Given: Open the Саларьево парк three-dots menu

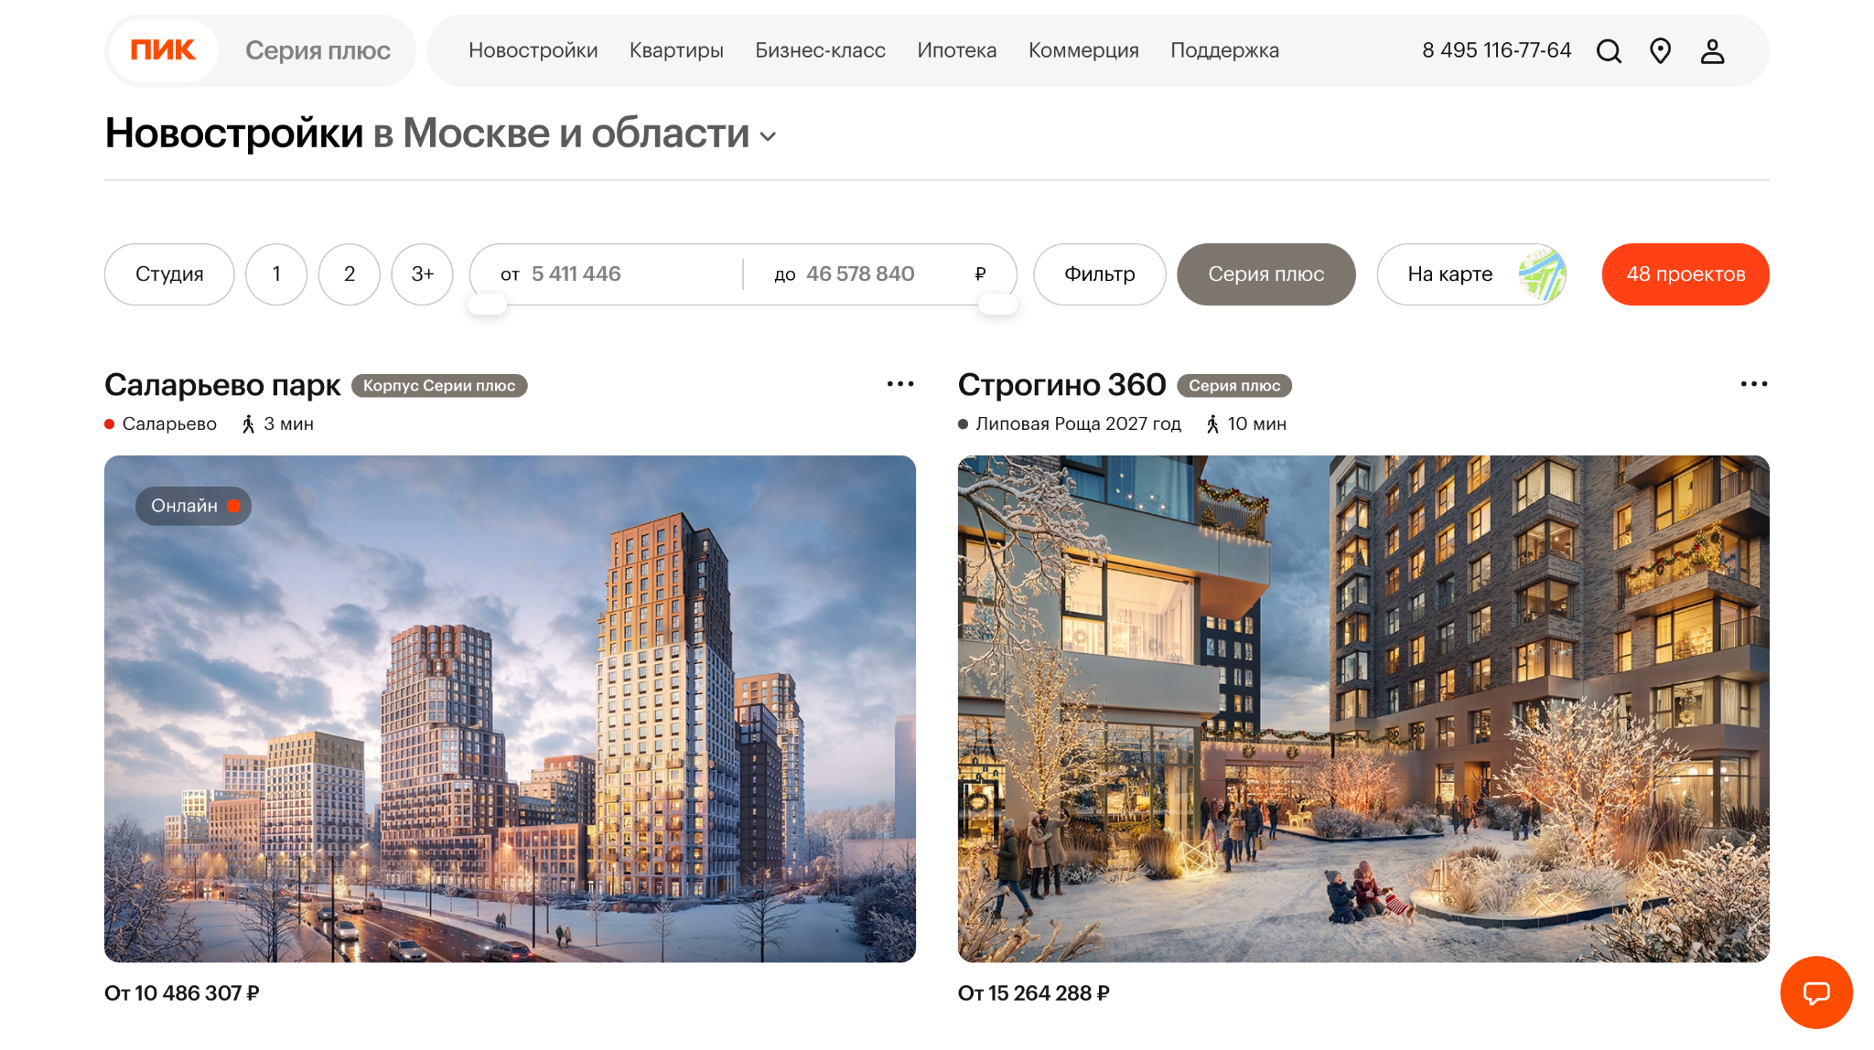Looking at the screenshot, I should (900, 384).
